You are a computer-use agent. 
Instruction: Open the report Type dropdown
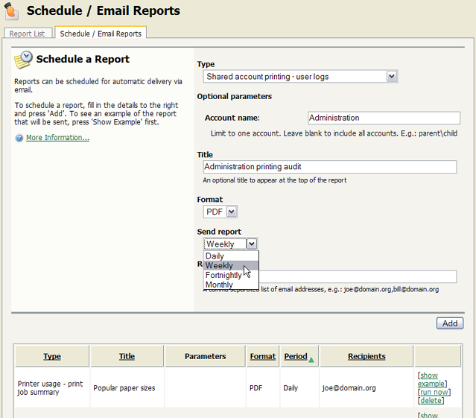(x=300, y=77)
